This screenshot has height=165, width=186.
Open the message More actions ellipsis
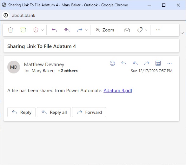point(169,63)
